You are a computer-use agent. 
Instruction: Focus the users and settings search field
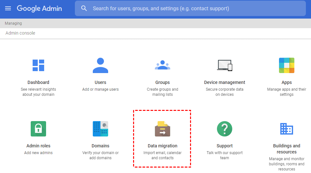coord(192,8)
